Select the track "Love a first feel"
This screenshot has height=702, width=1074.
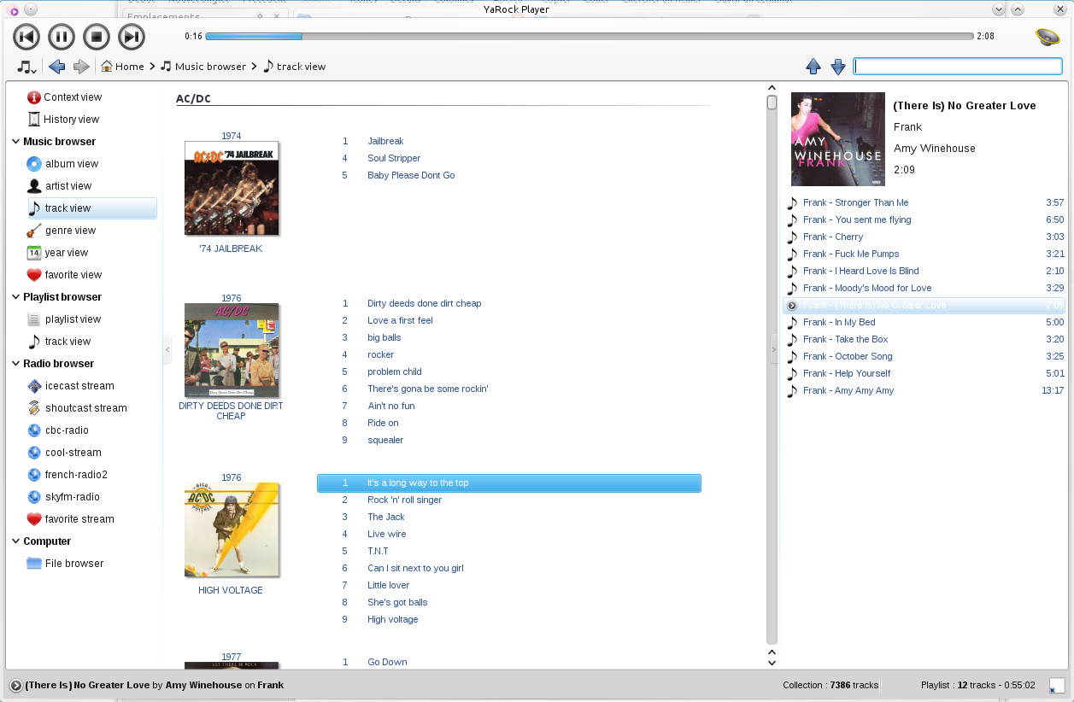click(x=400, y=320)
